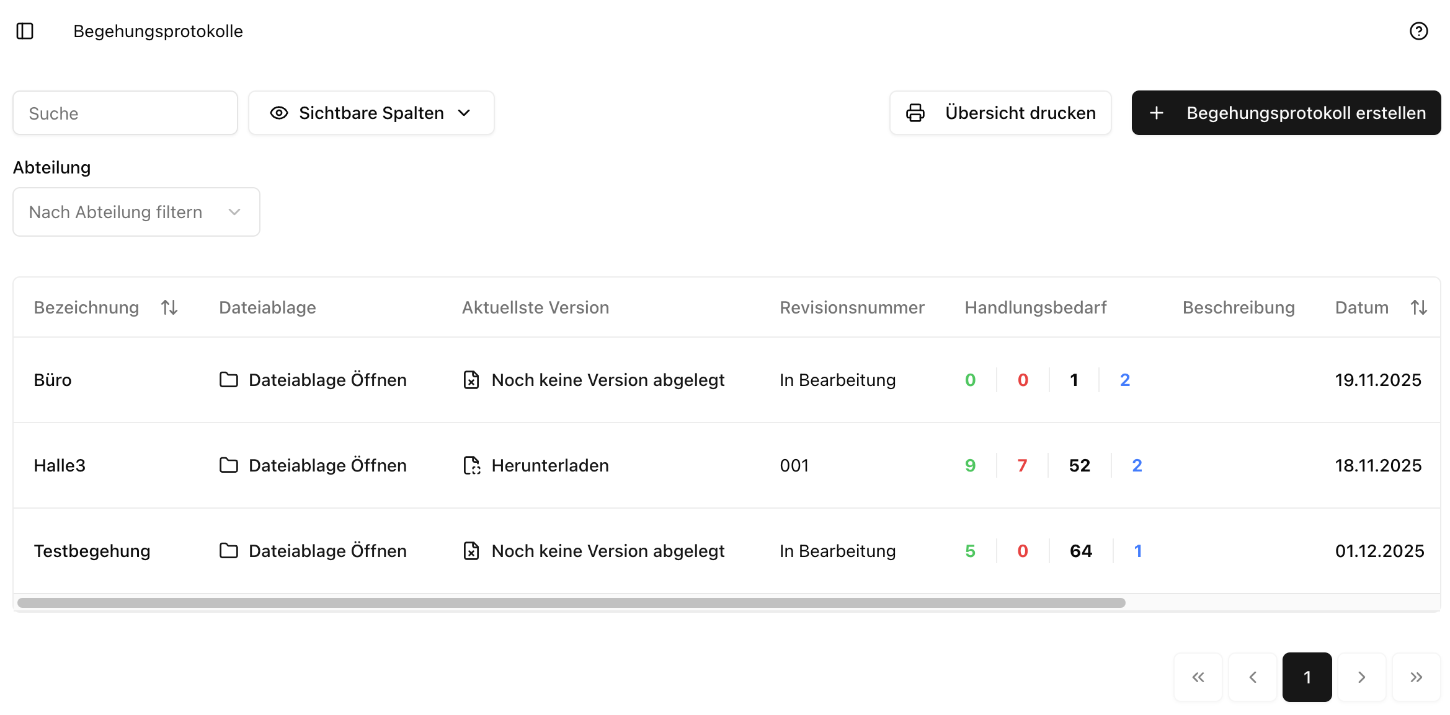Click the printer icon for Übersicht drucken

[x=914, y=113]
